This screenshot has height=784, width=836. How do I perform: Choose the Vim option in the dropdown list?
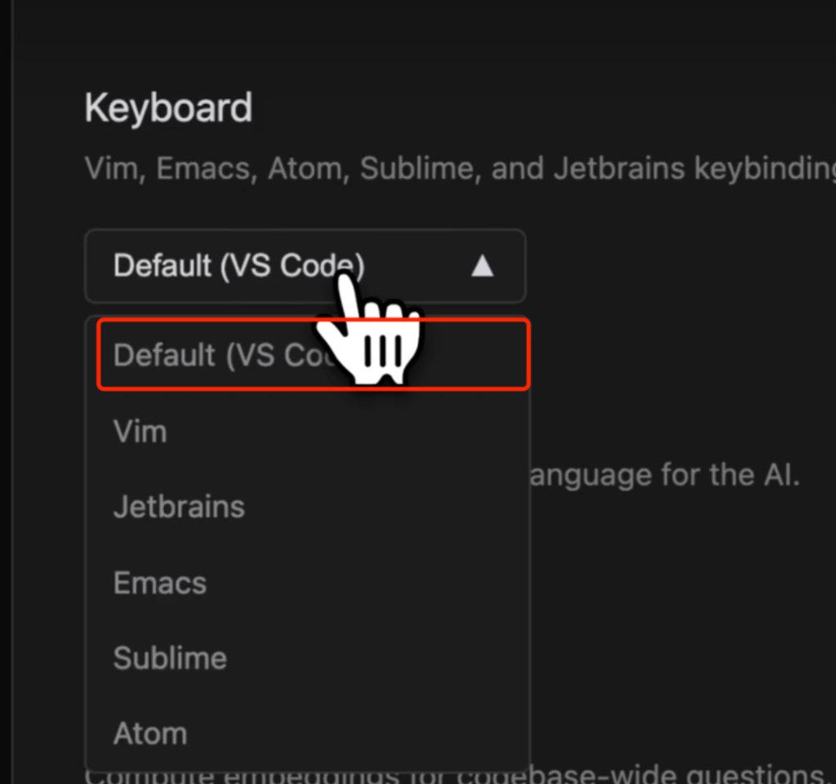140,431
